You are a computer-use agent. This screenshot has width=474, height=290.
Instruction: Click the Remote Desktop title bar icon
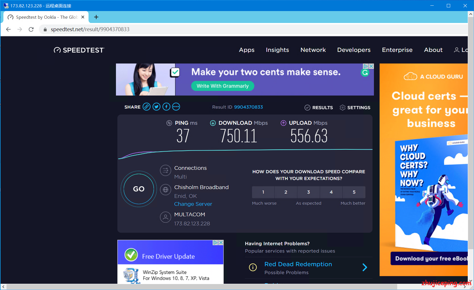tap(6, 6)
